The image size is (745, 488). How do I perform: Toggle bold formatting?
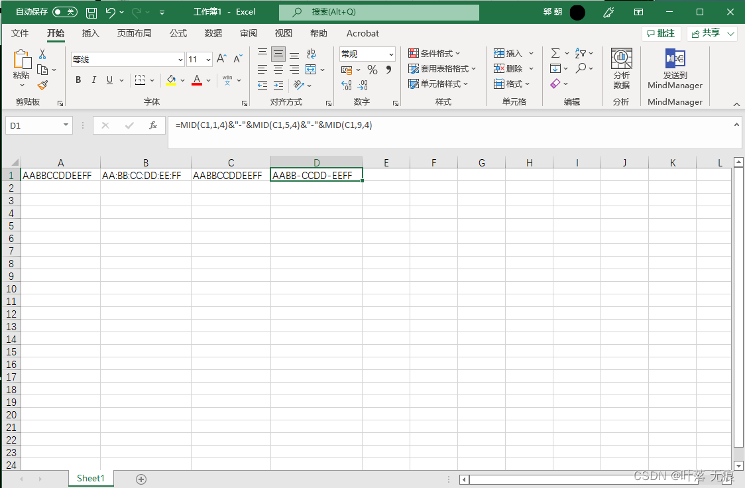(x=78, y=80)
